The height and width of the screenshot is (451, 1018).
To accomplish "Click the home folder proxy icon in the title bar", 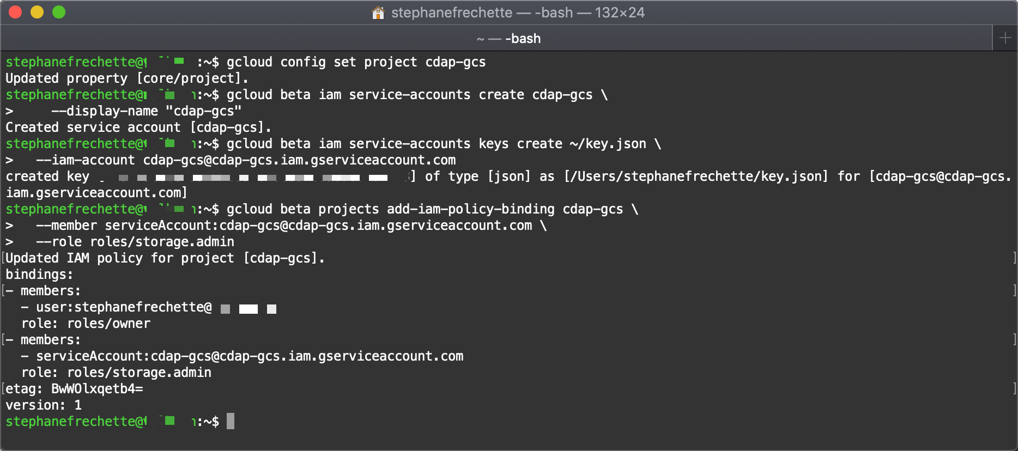I will (378, 13).
